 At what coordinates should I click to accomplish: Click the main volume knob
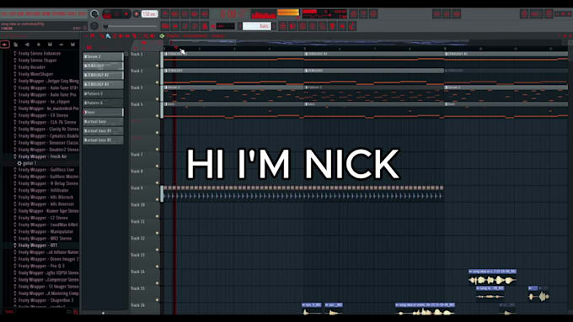(x=94, y=13)
